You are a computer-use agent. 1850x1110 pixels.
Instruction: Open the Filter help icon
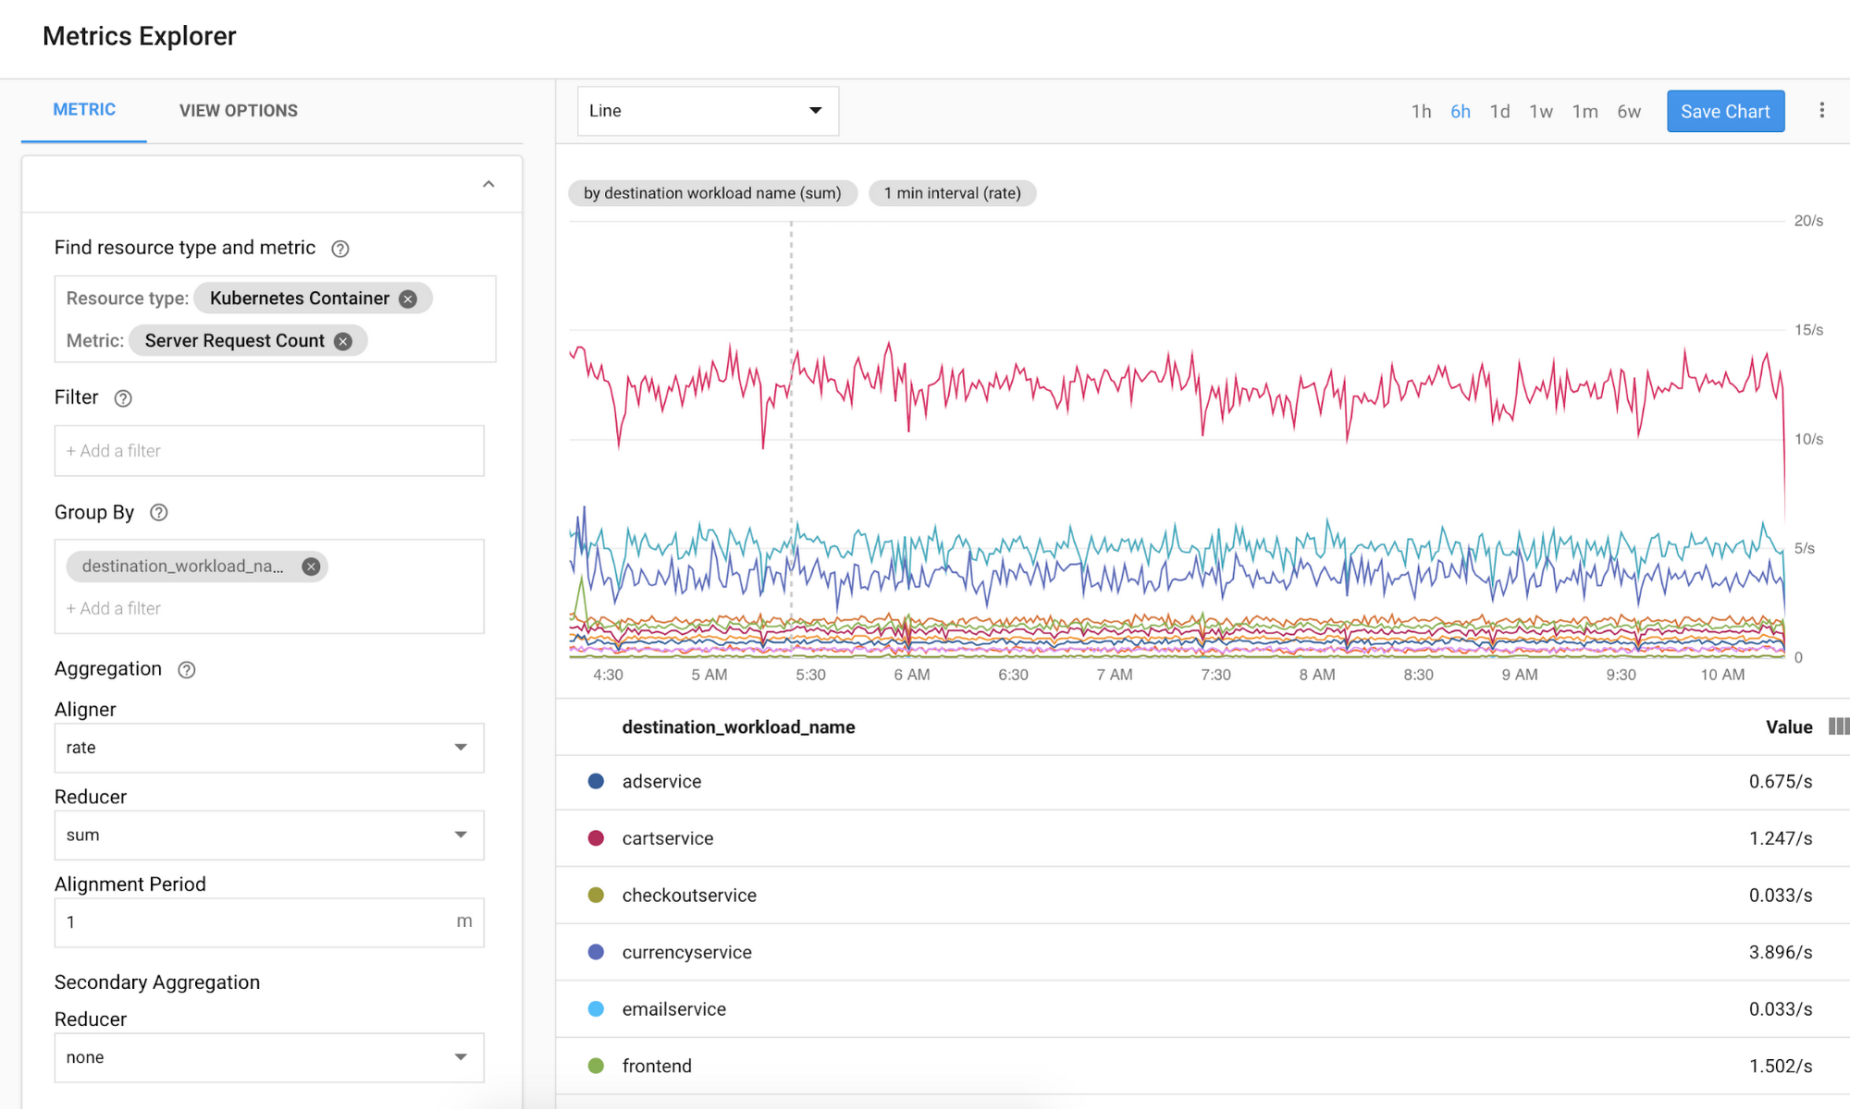click(x=123, y=398)
